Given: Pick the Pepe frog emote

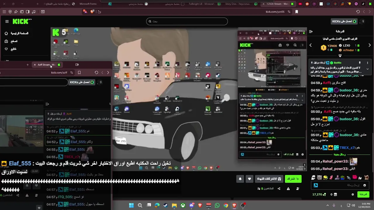Looking at the screenshot, I should pyautogui.click(x=343, y=177).
